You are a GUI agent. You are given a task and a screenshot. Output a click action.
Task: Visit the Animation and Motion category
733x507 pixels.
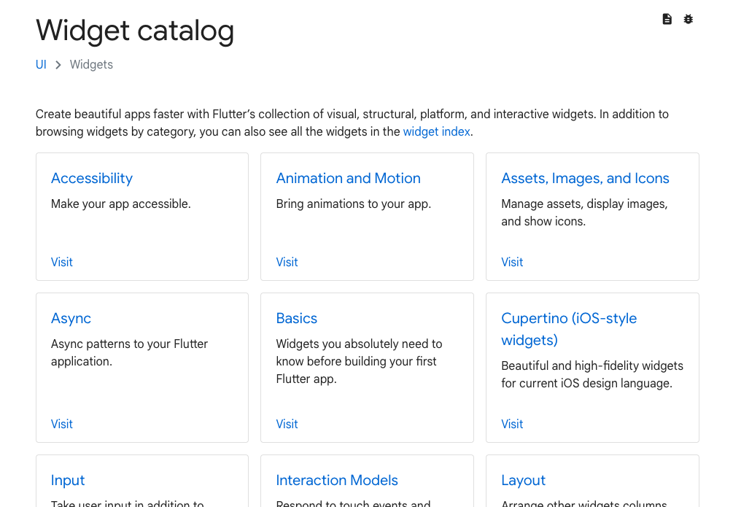coord(287,262)
